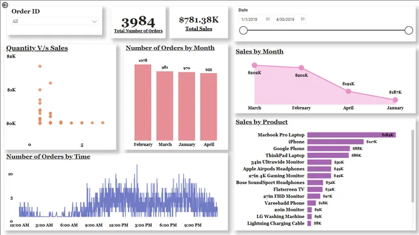The height and width of the screenshot is (235, 419).
Task: Select the April $191K data point
Action: point(348,91)
